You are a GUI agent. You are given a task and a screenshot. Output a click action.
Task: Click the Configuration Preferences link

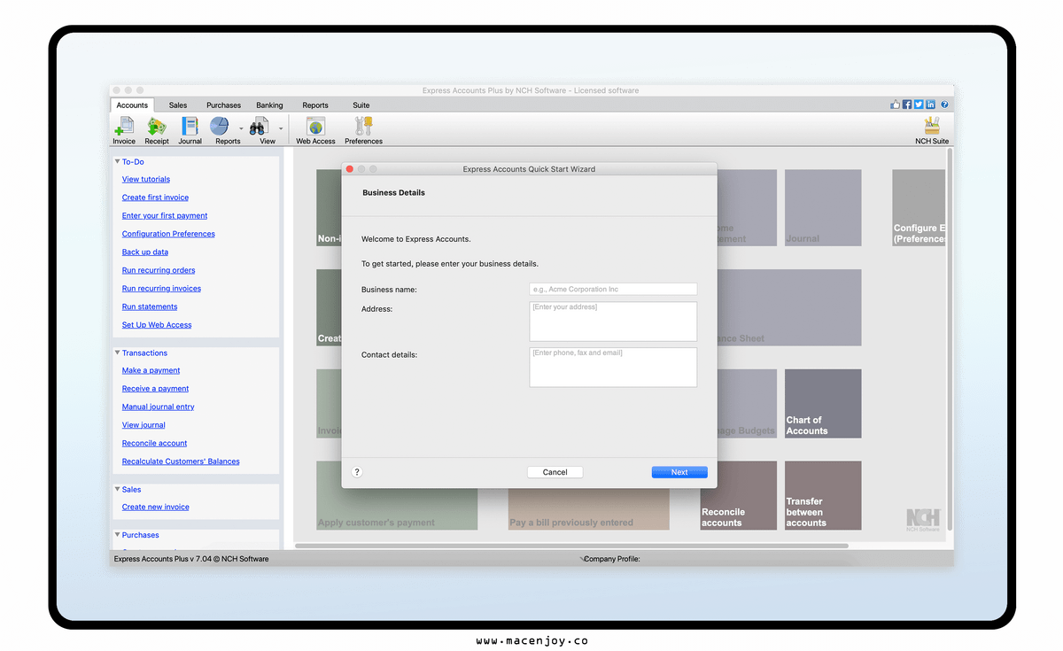[168, 234]
